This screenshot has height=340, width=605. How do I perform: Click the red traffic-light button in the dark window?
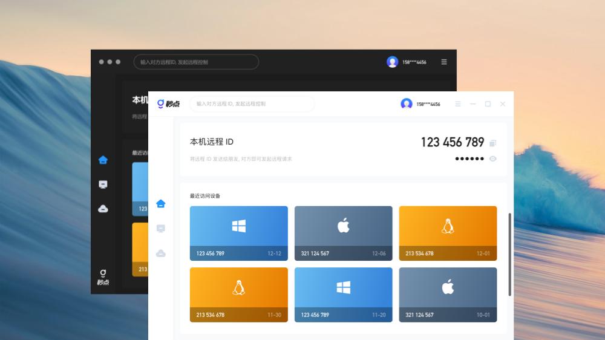102,62
